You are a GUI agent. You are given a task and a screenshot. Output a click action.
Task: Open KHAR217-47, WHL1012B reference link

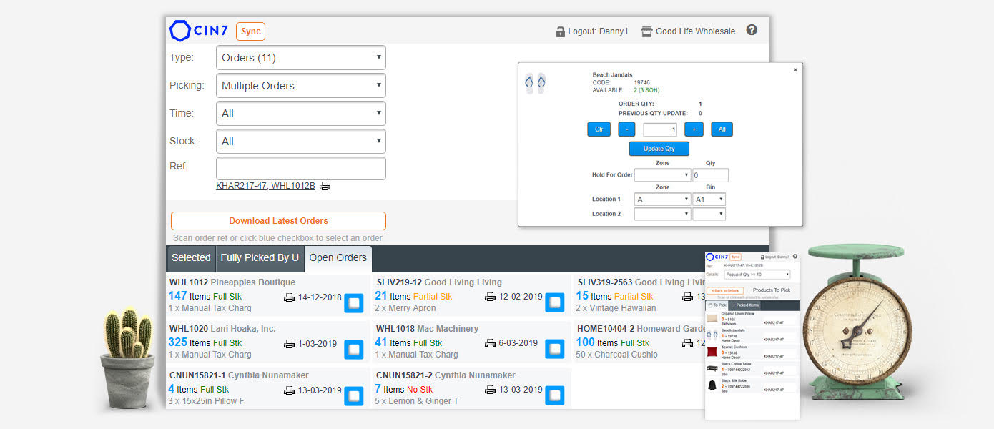(265, 186)
